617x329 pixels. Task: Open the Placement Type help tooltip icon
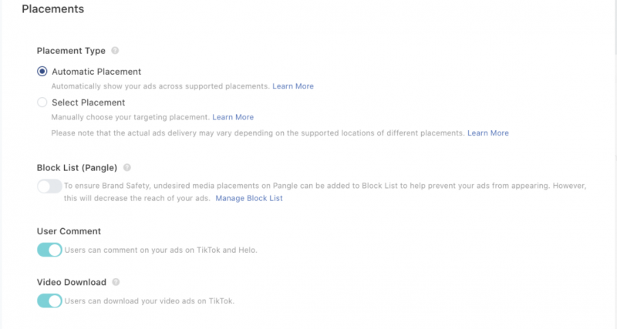point(115,50)
